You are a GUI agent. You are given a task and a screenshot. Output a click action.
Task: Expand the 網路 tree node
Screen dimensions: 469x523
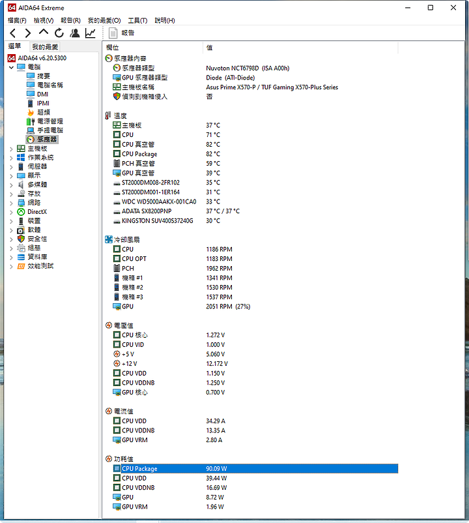11,203
